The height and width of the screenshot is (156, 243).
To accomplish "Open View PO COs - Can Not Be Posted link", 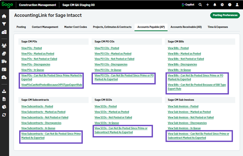I will [124, 77].
